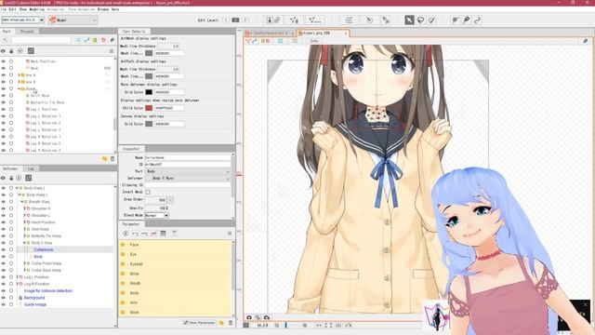This screenshot has width=595, height=335.
Task: Open the Texture Atlas editor icon
Action: click(x=273, y=20)
